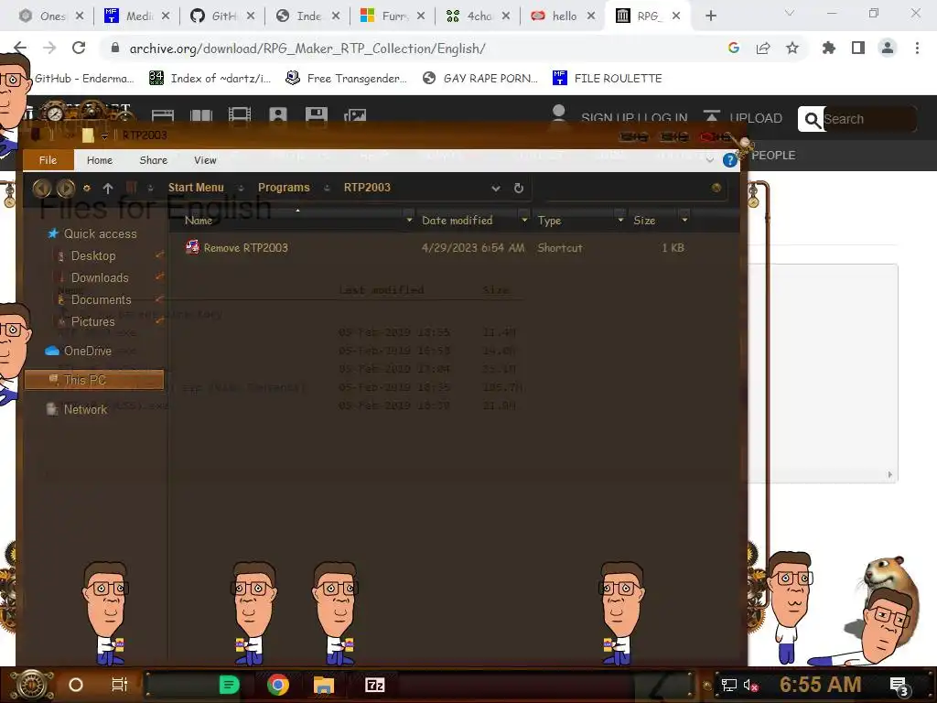The width and height of the screenshot is (937, 703).
Task: Open the Chrome profile avatar
Action: [x=888, y=48]
